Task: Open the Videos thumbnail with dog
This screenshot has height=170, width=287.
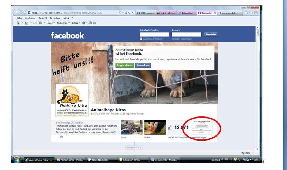Action: pos(155,127)
